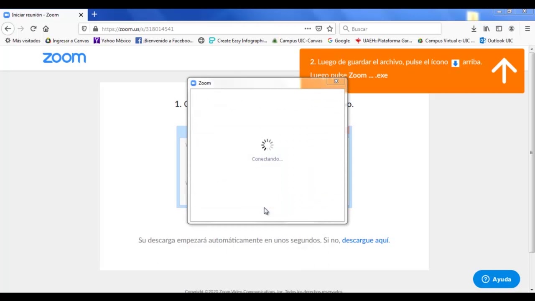Image resolution: width=535 pixels, height=301 pixels.
Task: View site security padlock info
Action: 95,29
